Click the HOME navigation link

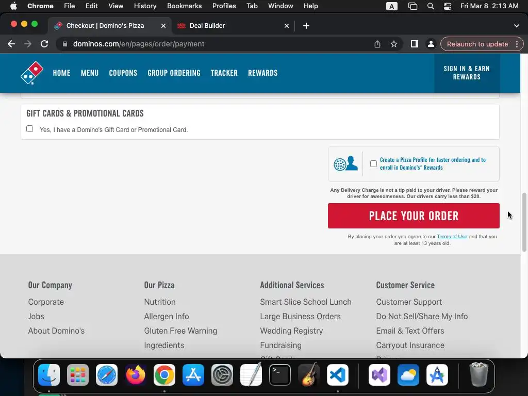coord(62,73)
